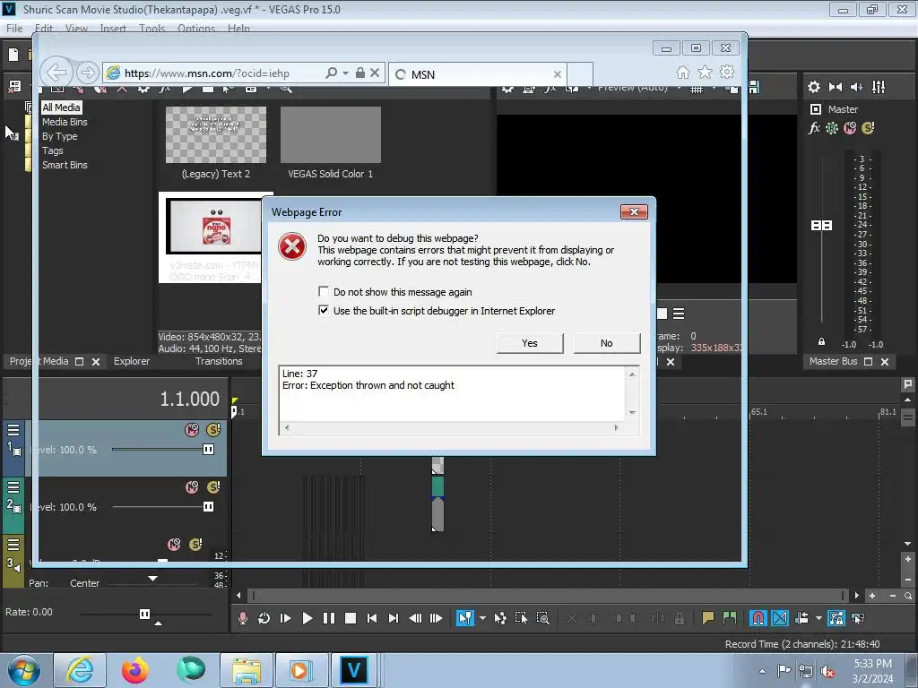Click the address bar search magnifier icon
The image size is (918, 688).
click(332, 73)
